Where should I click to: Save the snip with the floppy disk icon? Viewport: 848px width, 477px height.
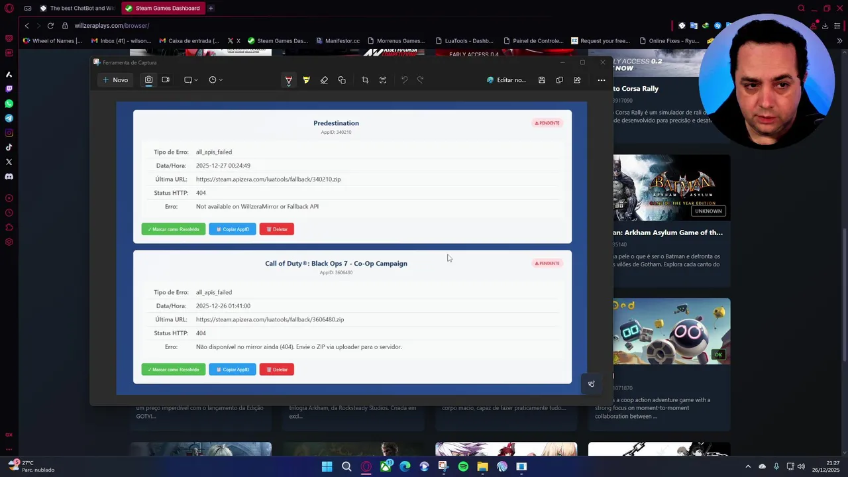pyautogui.click(x=542, y=80)
